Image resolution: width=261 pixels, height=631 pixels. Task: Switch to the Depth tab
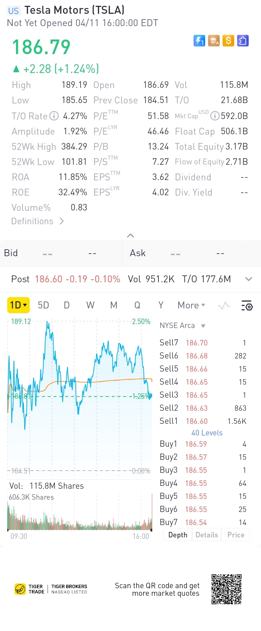coord(178,535)
